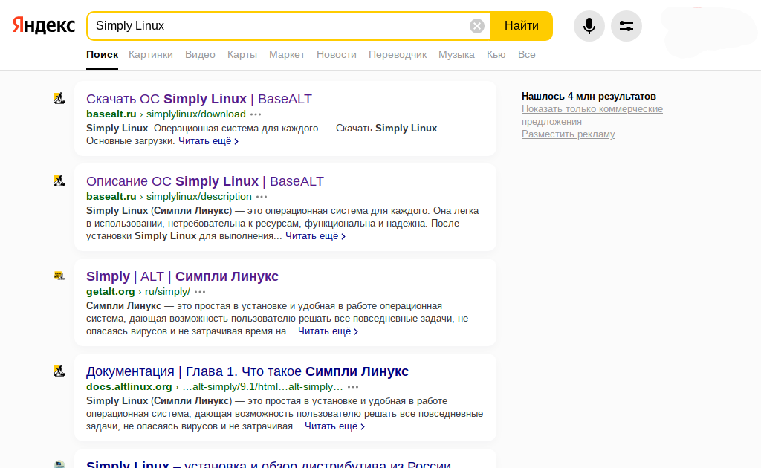The width and height of the screenshot is (761, 468).
Task: Clear the search field with the X icon
Action: tap(476, 26)
